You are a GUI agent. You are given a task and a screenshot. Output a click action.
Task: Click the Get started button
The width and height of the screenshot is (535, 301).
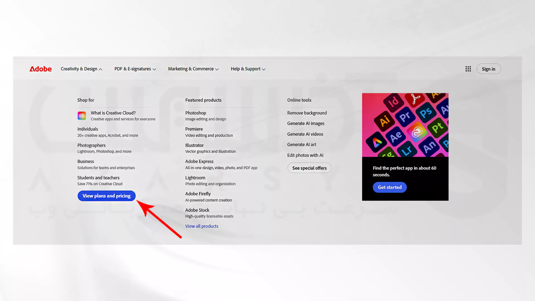point(390,187)
